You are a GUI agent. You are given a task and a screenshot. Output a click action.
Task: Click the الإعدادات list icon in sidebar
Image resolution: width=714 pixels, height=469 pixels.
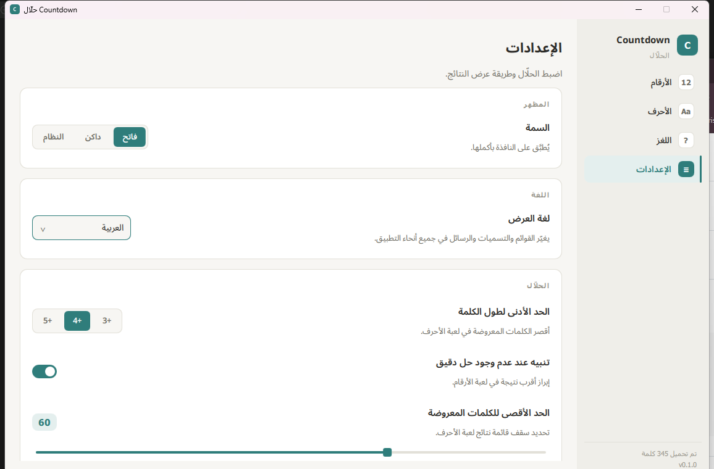(686, 170)
